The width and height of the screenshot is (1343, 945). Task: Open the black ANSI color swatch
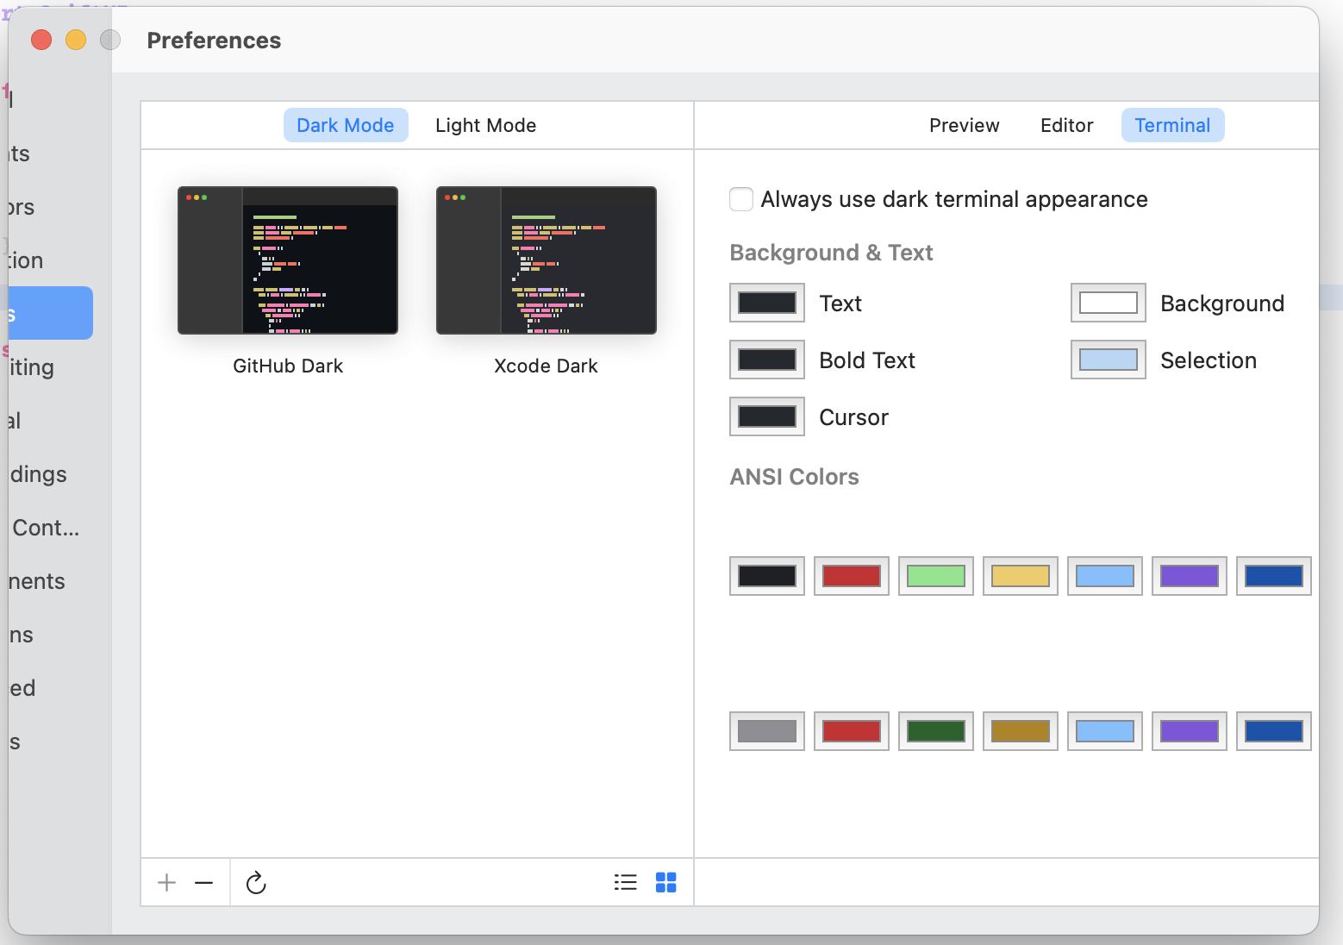pos(766,576)
